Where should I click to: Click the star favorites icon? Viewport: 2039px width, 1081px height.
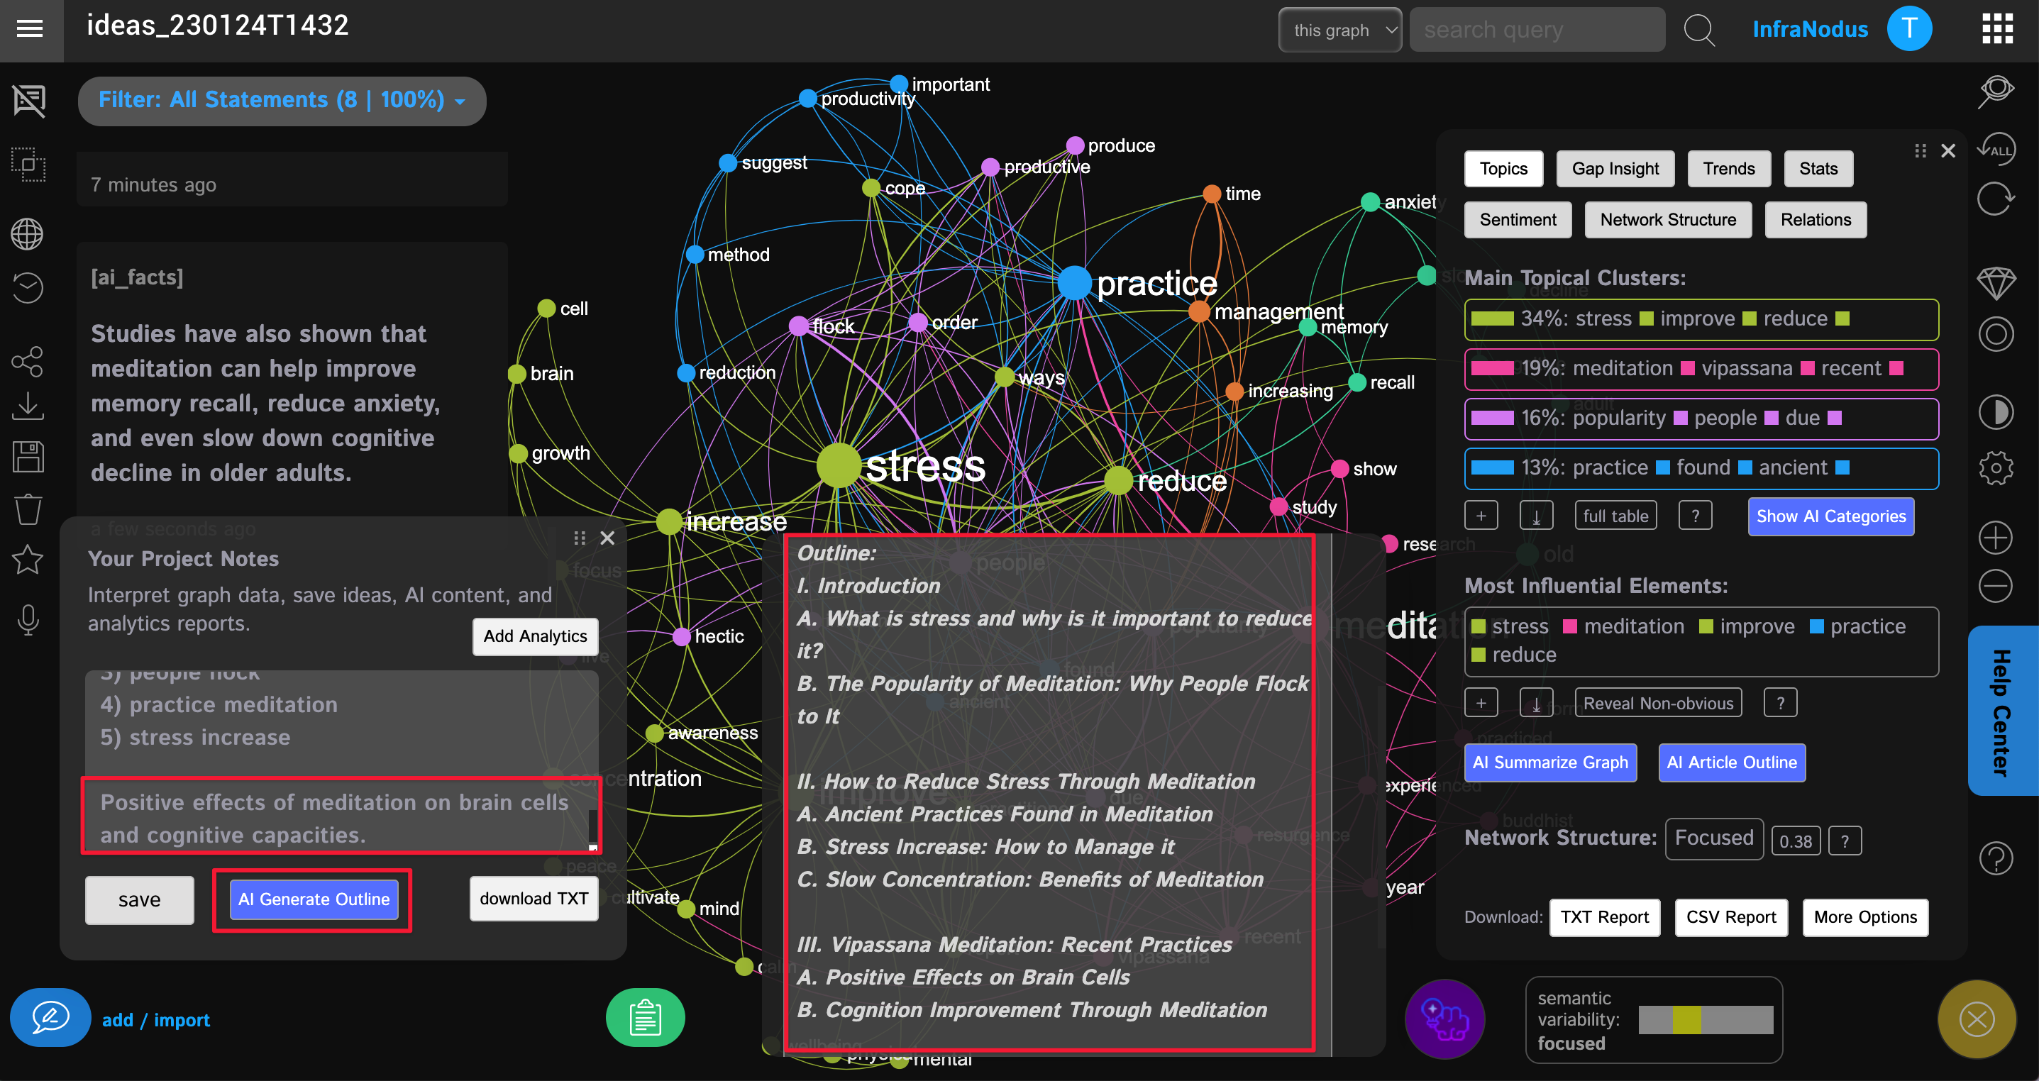pyautogui.click(x=28, y=560)
